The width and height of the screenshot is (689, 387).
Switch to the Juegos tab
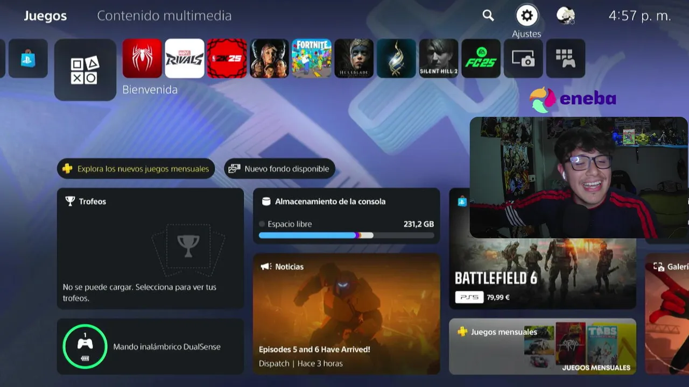pyautogui.click(x=45, y=16)
